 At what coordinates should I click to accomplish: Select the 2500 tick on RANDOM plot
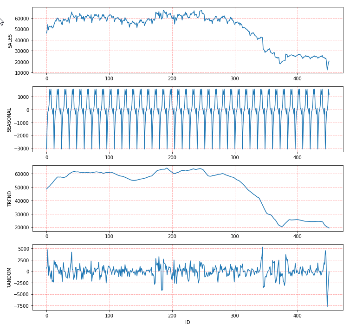coord(24,260)
